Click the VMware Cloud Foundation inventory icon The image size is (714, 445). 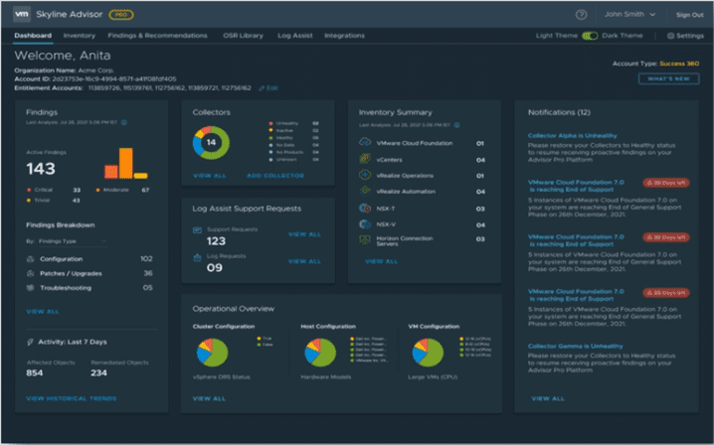(x=366, y=143)
